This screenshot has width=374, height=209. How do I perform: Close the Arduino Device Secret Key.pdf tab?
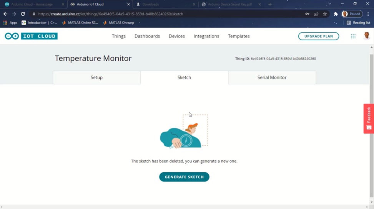tap(259, 4)
